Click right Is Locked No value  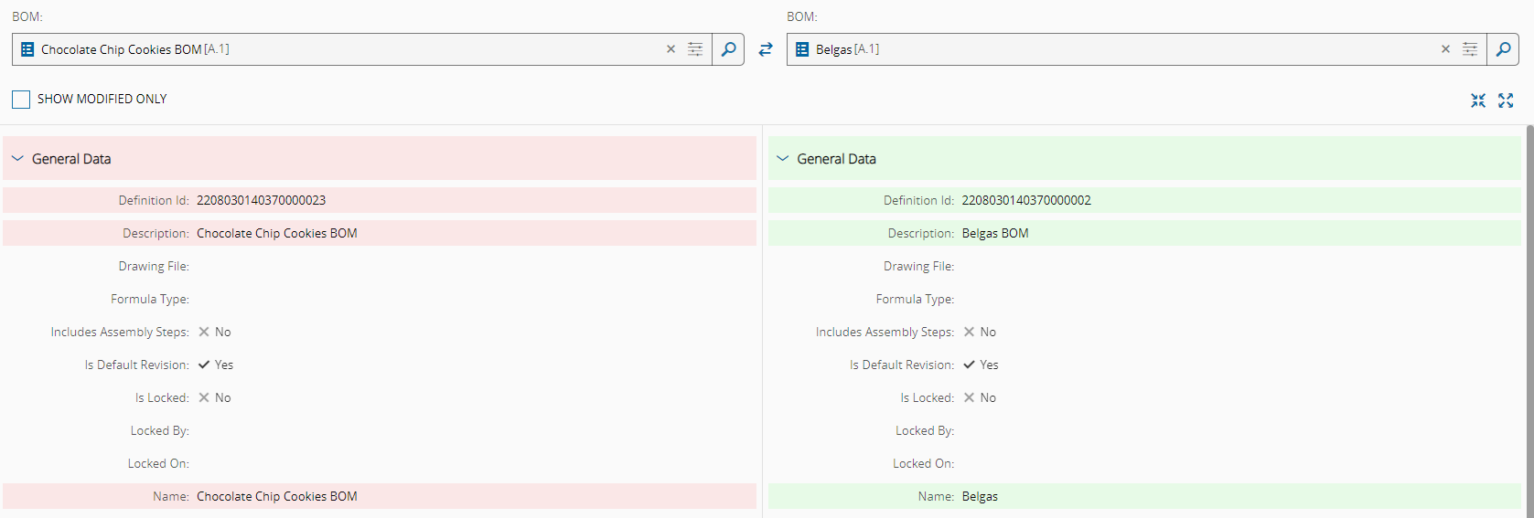[x=980, y=397]
